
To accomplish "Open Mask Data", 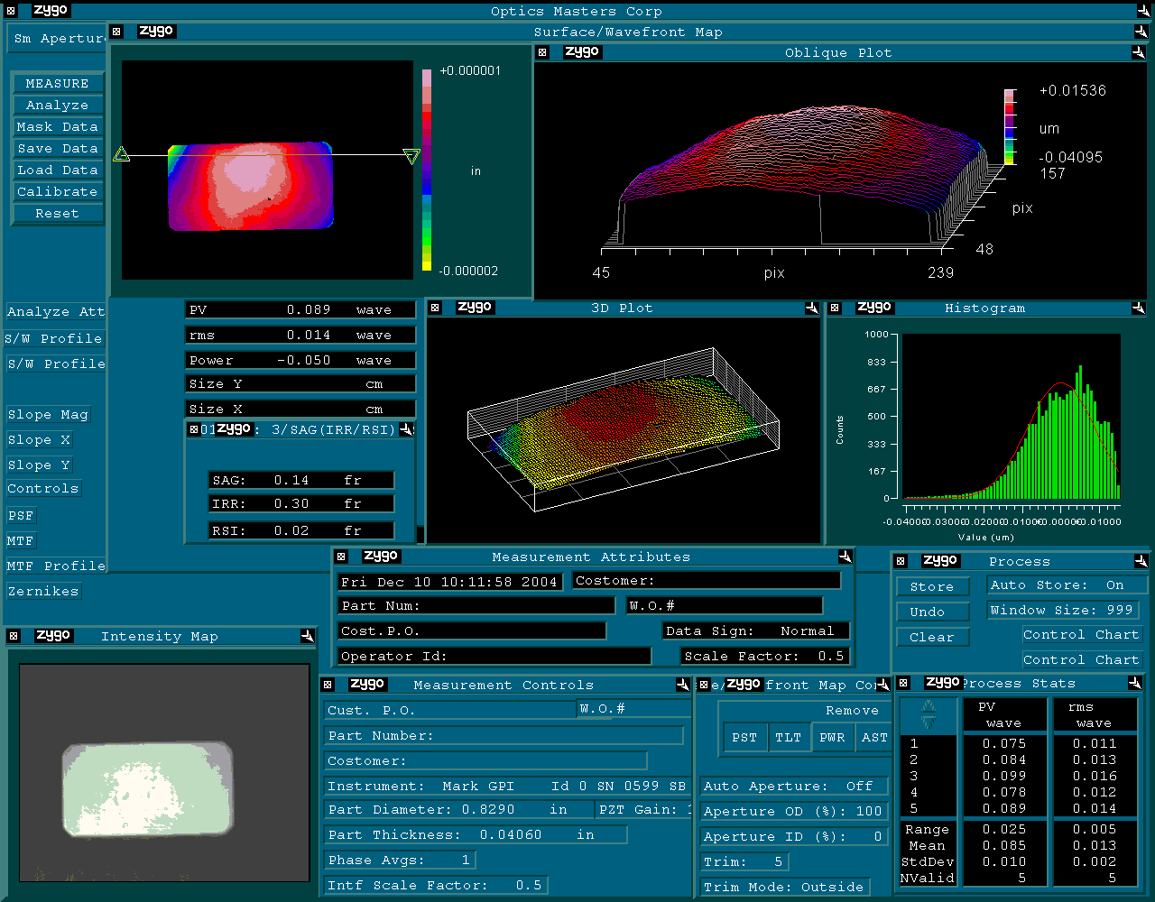I will 57,126.
